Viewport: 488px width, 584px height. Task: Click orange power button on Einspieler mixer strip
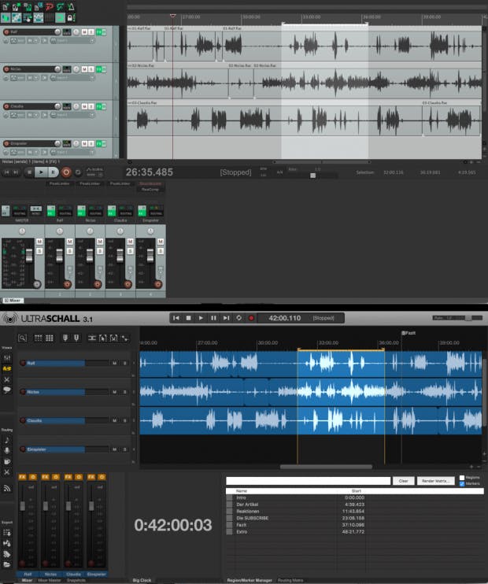[102, 477]
